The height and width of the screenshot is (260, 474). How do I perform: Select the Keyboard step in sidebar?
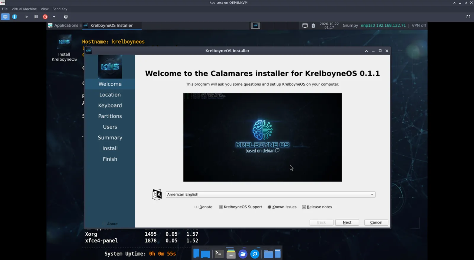click(110, 105)
